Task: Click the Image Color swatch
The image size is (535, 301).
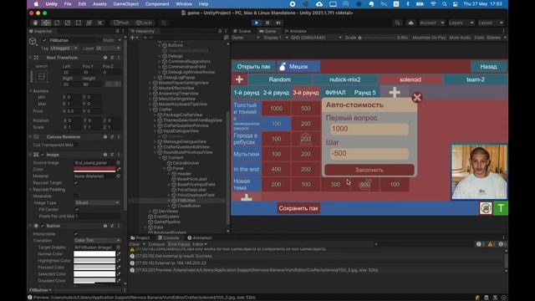Action: 94,169
